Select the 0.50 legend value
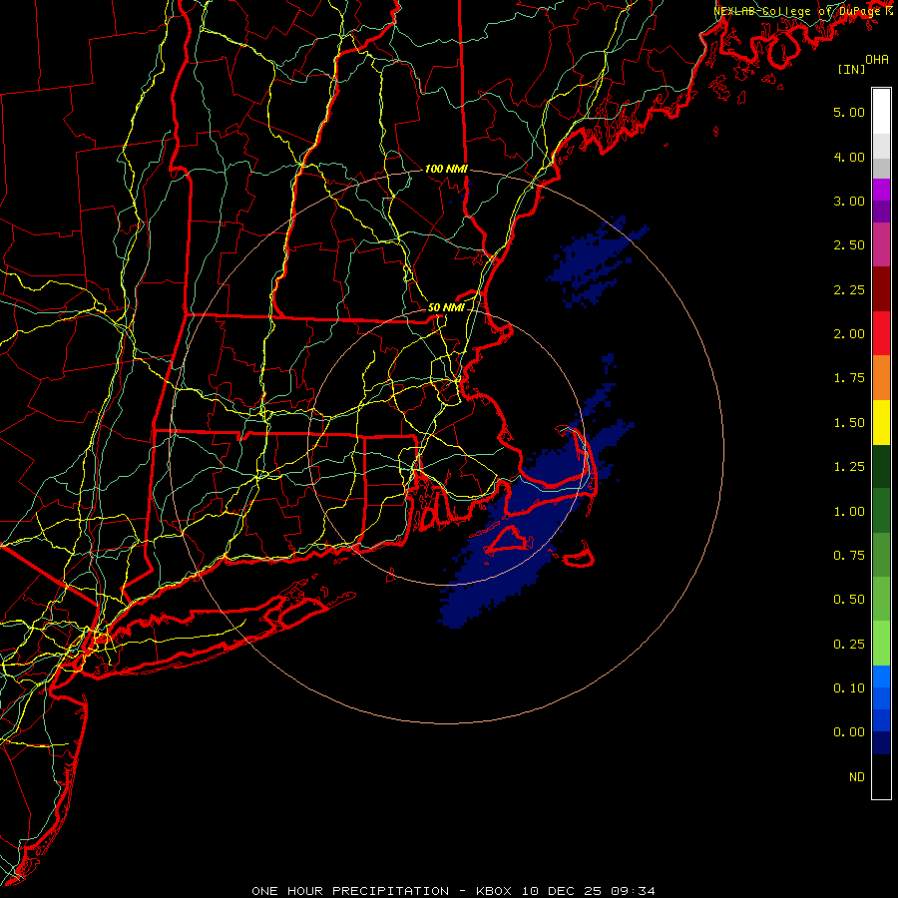The height and width of the screenshot is (898, 898). tap(849, 600)
